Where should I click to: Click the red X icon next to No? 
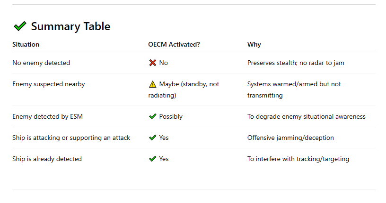coord(152,63)
